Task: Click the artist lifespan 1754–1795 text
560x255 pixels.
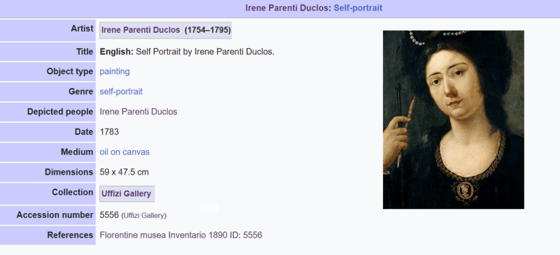Action: tap(207, 30)
